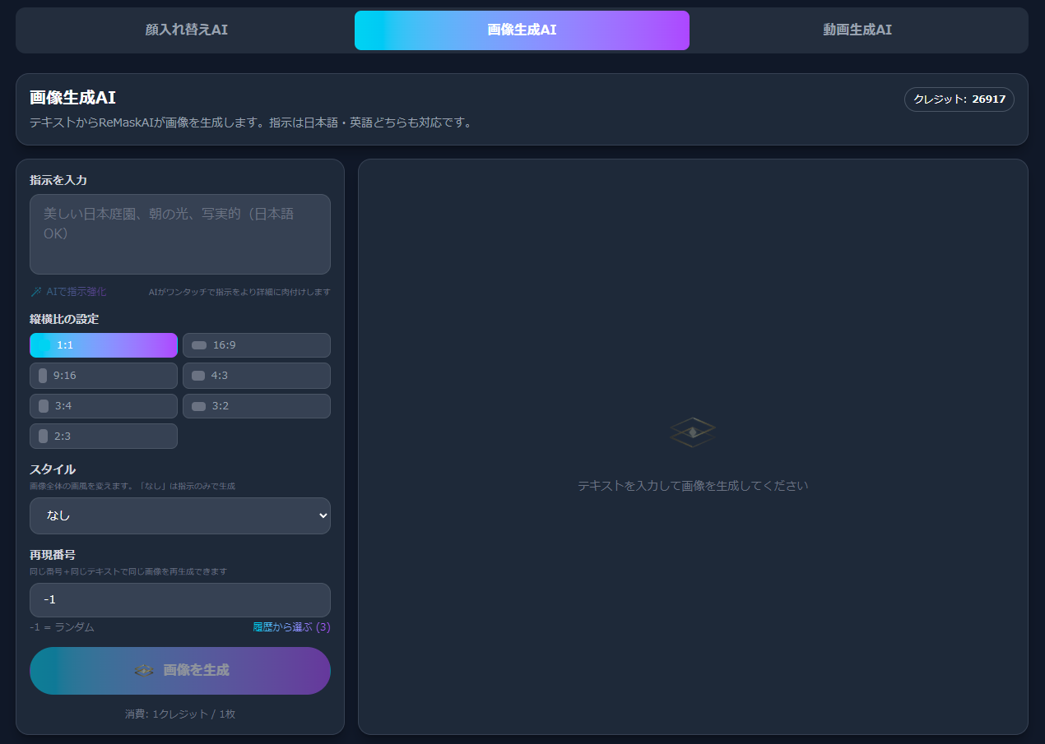
Task: Focus the 指示を入力 prompt text area
Action: [180, 234]
